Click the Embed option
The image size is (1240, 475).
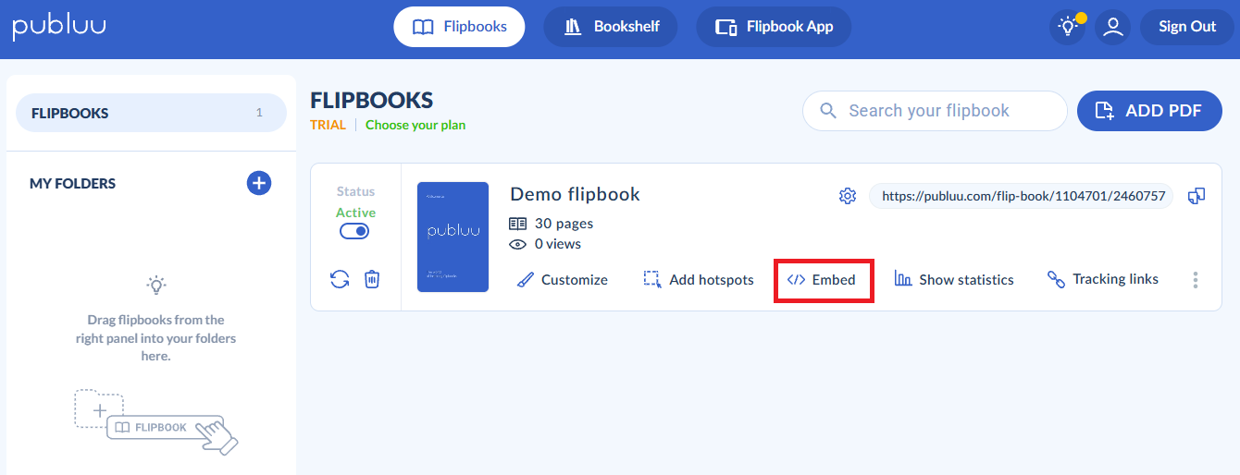pyautogui.click(x=822, y=279)
